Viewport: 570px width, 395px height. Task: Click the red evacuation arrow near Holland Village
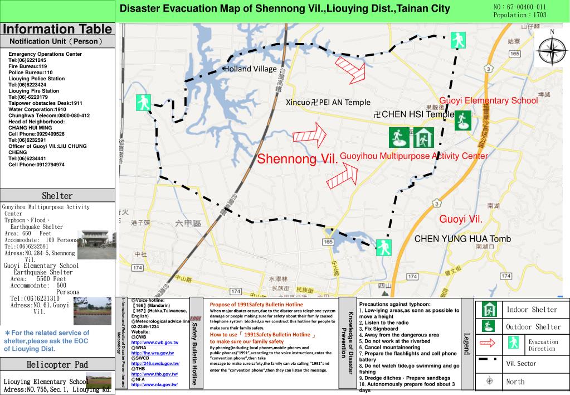click(x=350, y=70)
